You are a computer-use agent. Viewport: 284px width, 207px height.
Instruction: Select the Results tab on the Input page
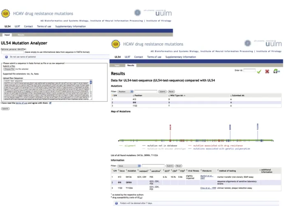(x=21, y=35)
